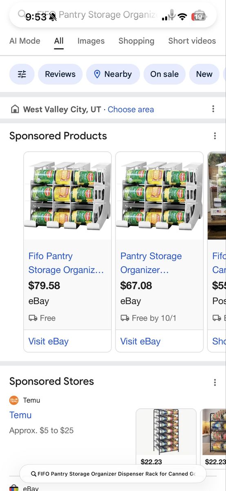Open the search filters tune icon

point(22,74)
